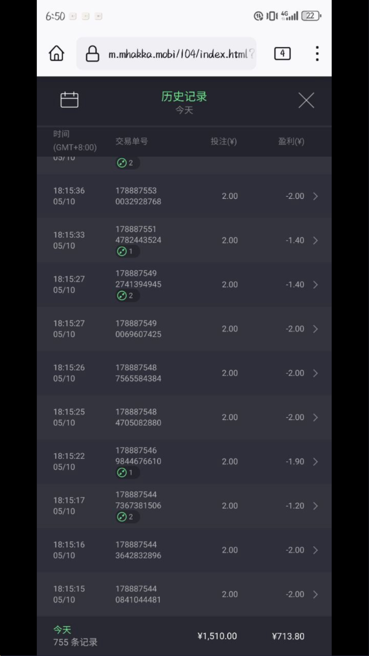This screenshot has height=656, width=369.
Task: Open the browser three-dot menu
Action: (317, 53)
